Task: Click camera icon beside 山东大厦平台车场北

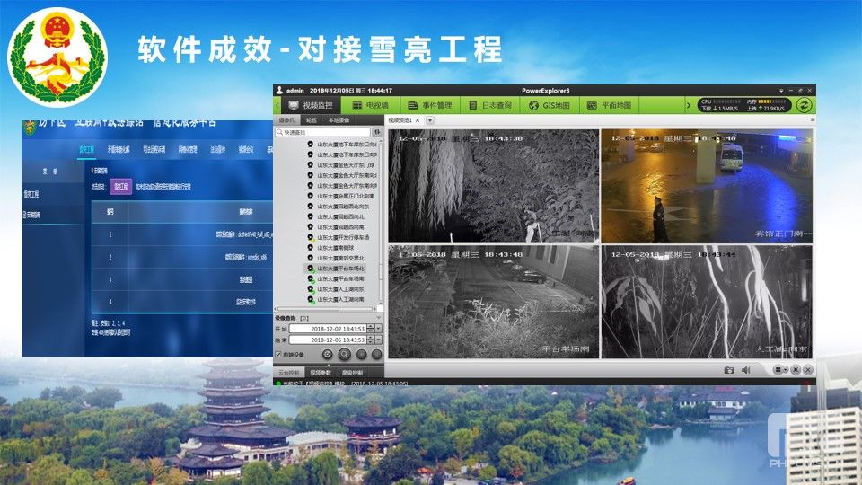Action: [311, 269]
